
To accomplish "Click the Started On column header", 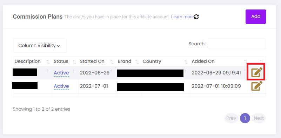I will [x=92, y=61].
